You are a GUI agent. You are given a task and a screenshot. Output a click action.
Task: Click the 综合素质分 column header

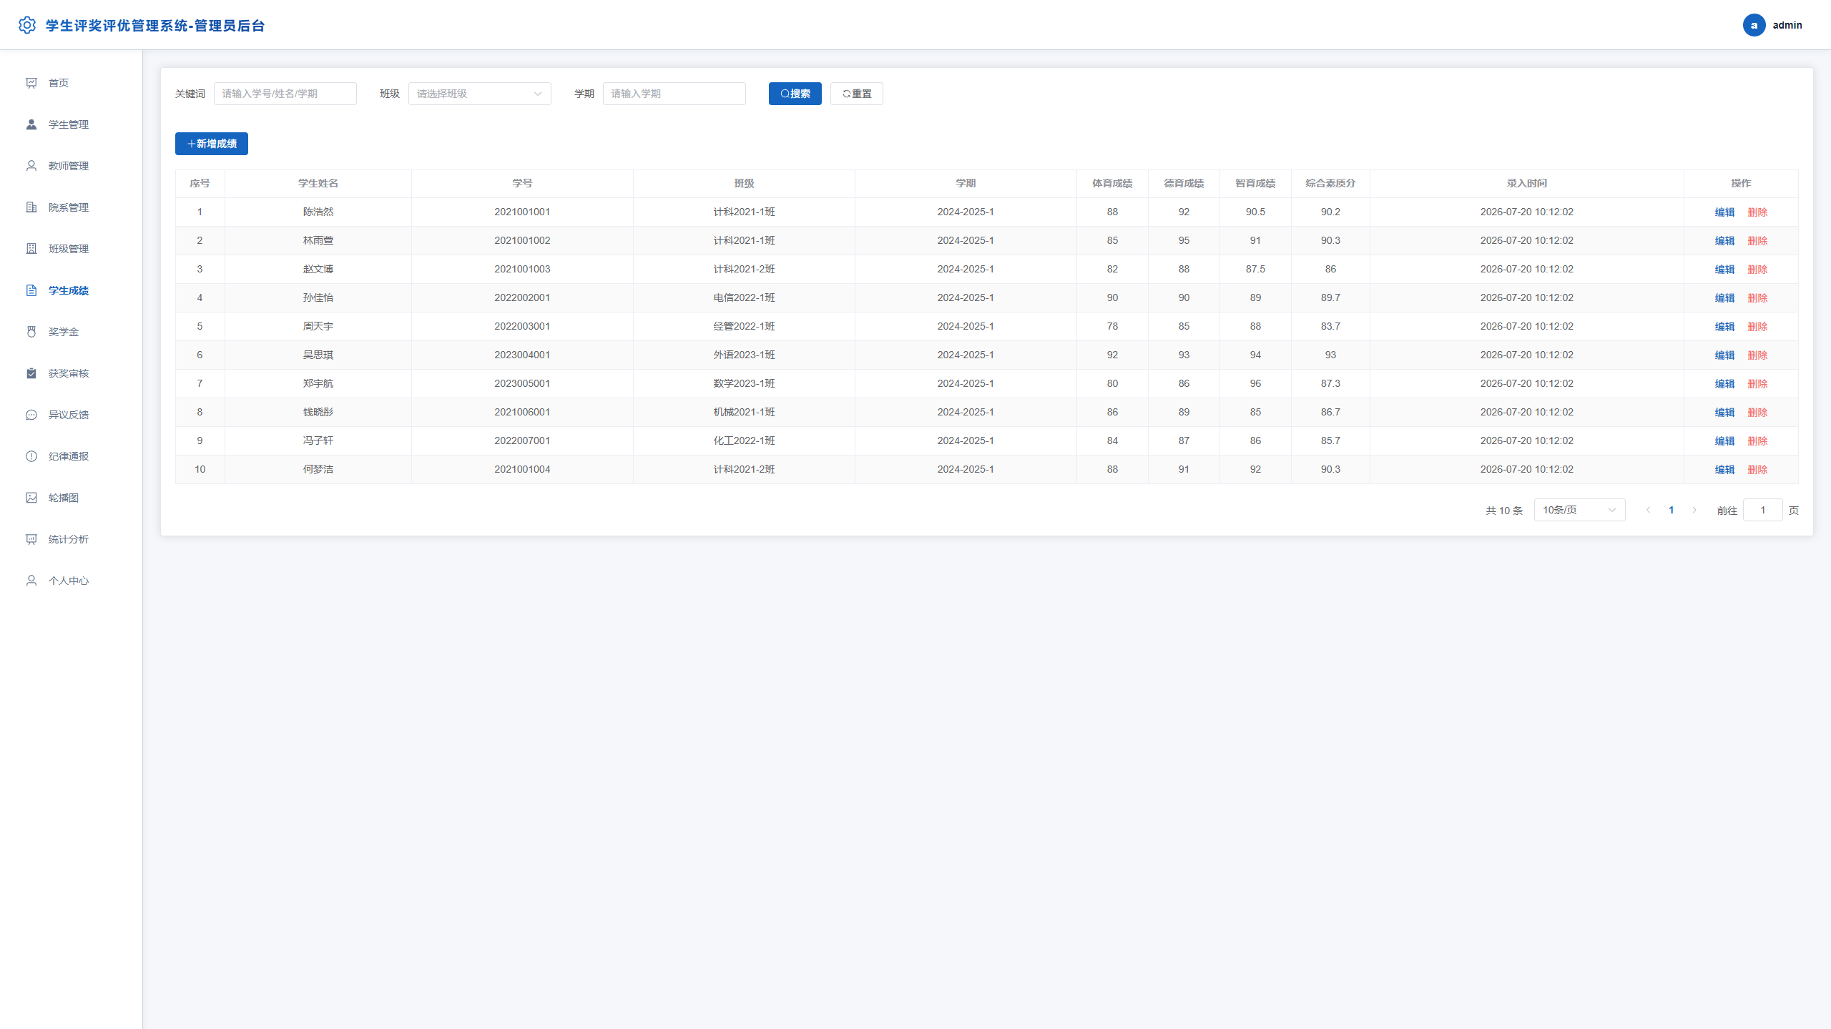coord(1330,183)
